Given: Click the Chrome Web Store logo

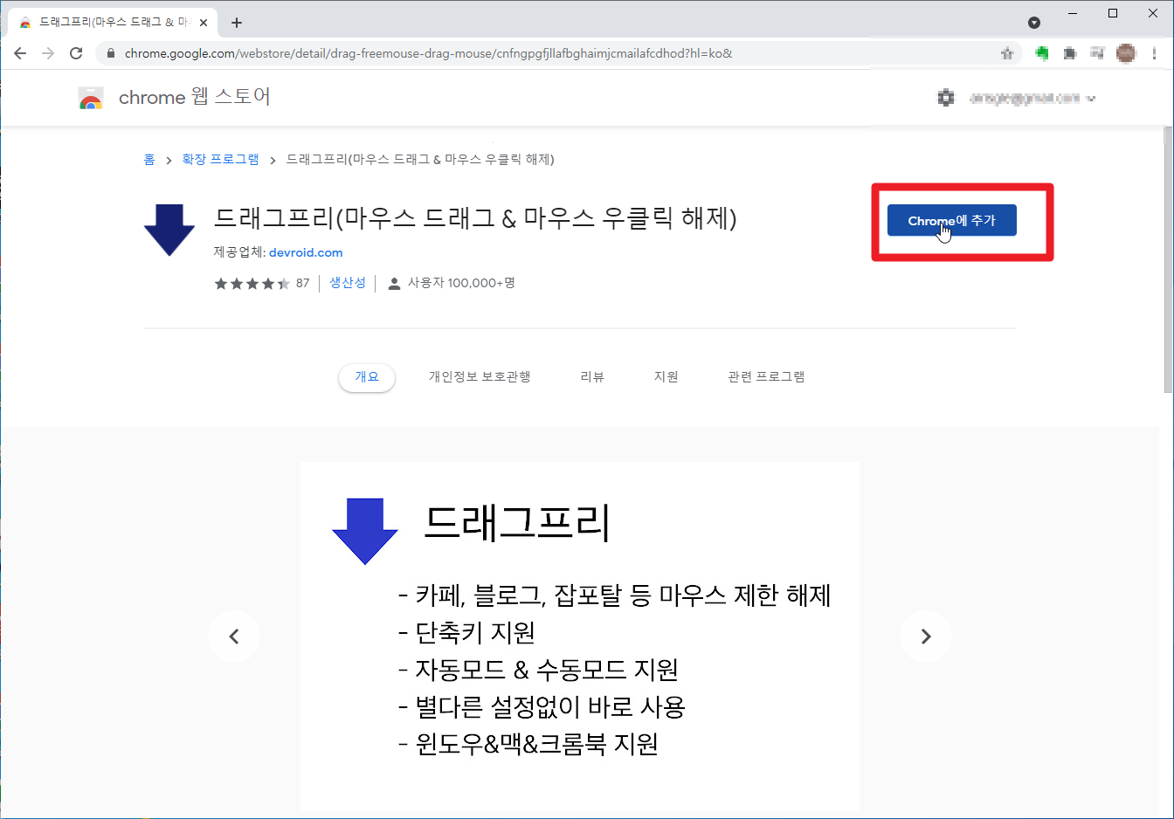Looking at the screenshot, I should (91, 98).
